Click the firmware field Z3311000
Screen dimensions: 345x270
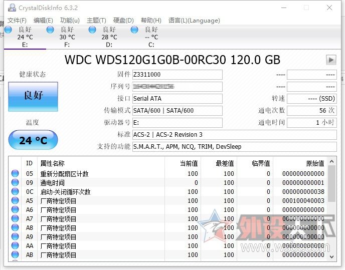point(178,75)
